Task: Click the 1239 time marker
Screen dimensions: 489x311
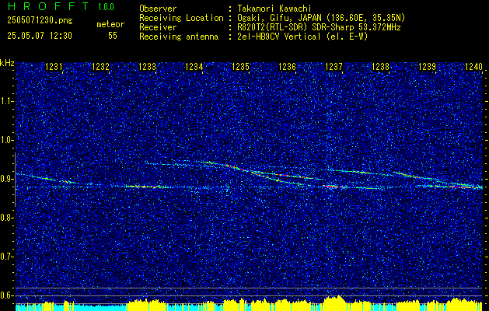Action: [428, 67]
